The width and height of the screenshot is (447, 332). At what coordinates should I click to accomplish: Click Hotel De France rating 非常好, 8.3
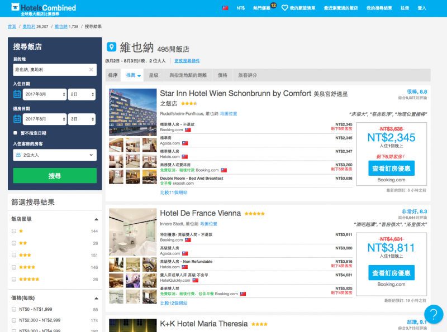point(414,211)
